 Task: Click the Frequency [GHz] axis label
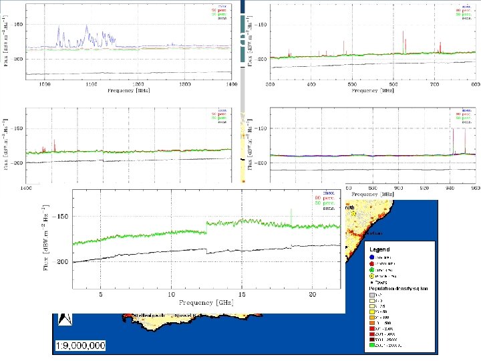click(x=206, y=303)
